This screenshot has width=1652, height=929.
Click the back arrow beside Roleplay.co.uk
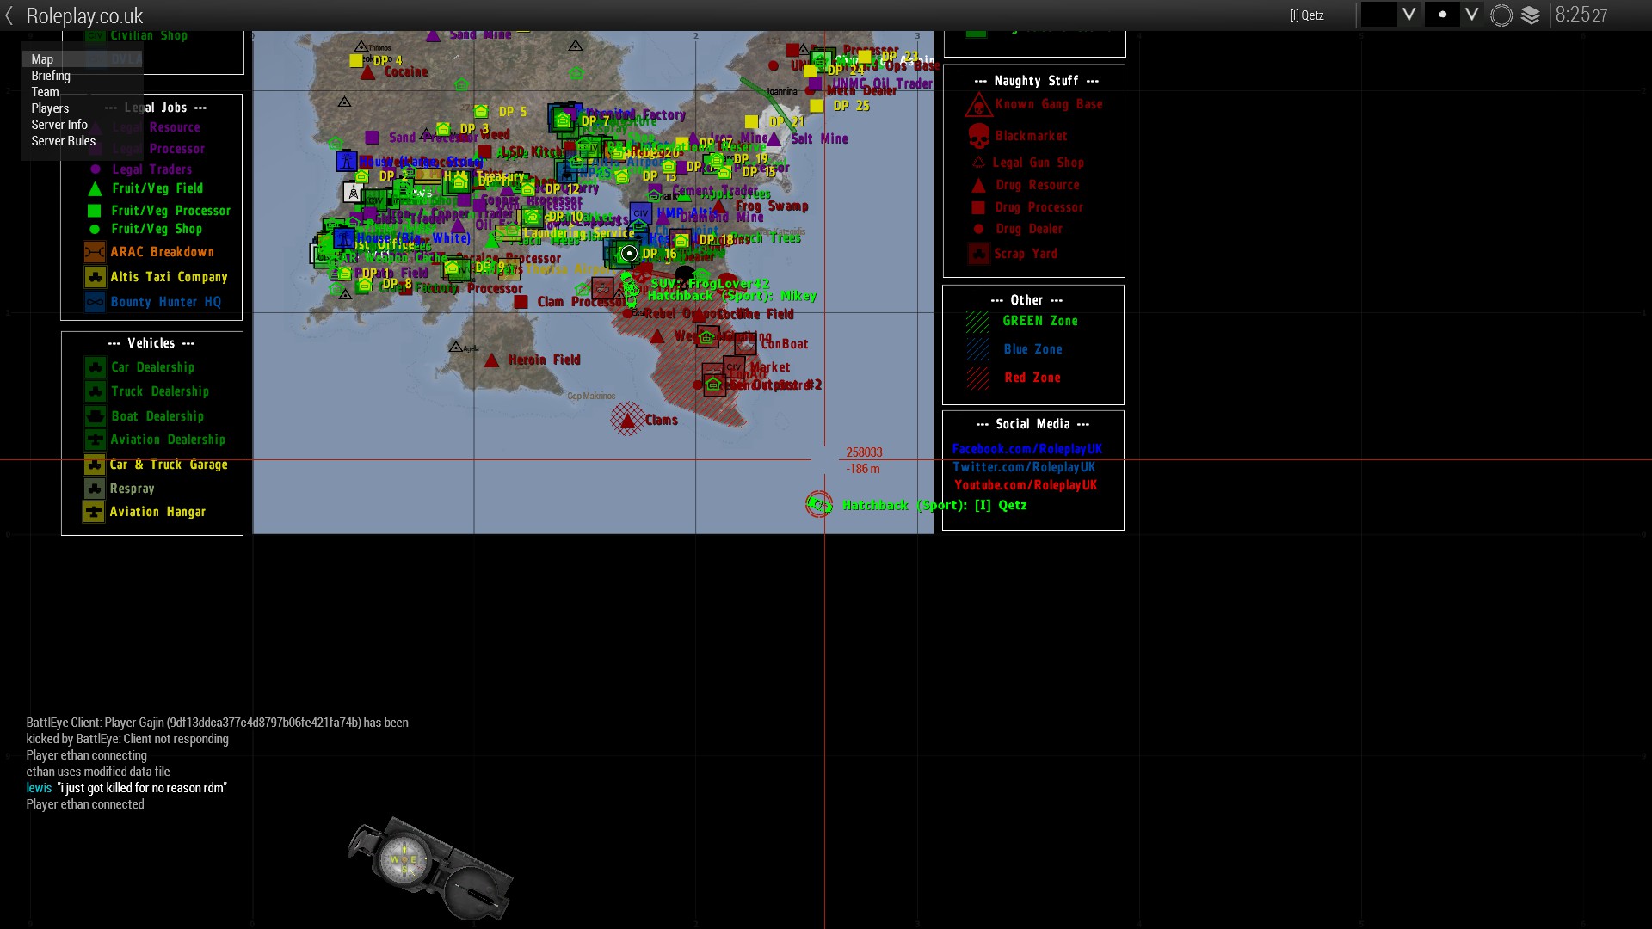pyautogui.click(x=9, y=15)
